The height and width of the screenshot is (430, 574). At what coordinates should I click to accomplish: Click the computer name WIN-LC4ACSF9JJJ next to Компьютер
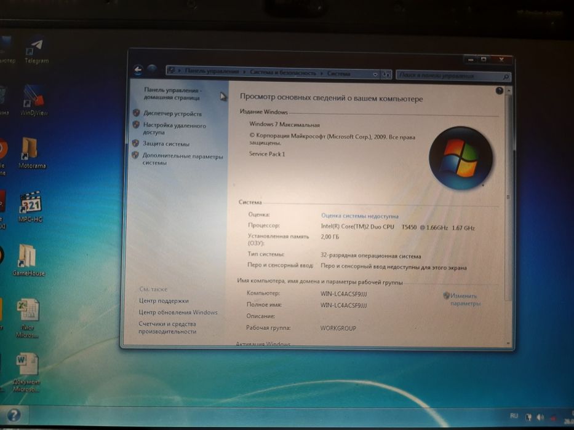click(x=343, y=294)
